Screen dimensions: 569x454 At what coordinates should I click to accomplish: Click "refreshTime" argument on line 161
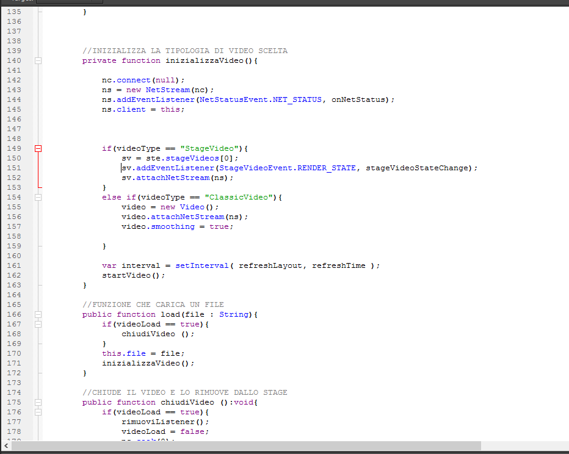click(x=339, y=265)
